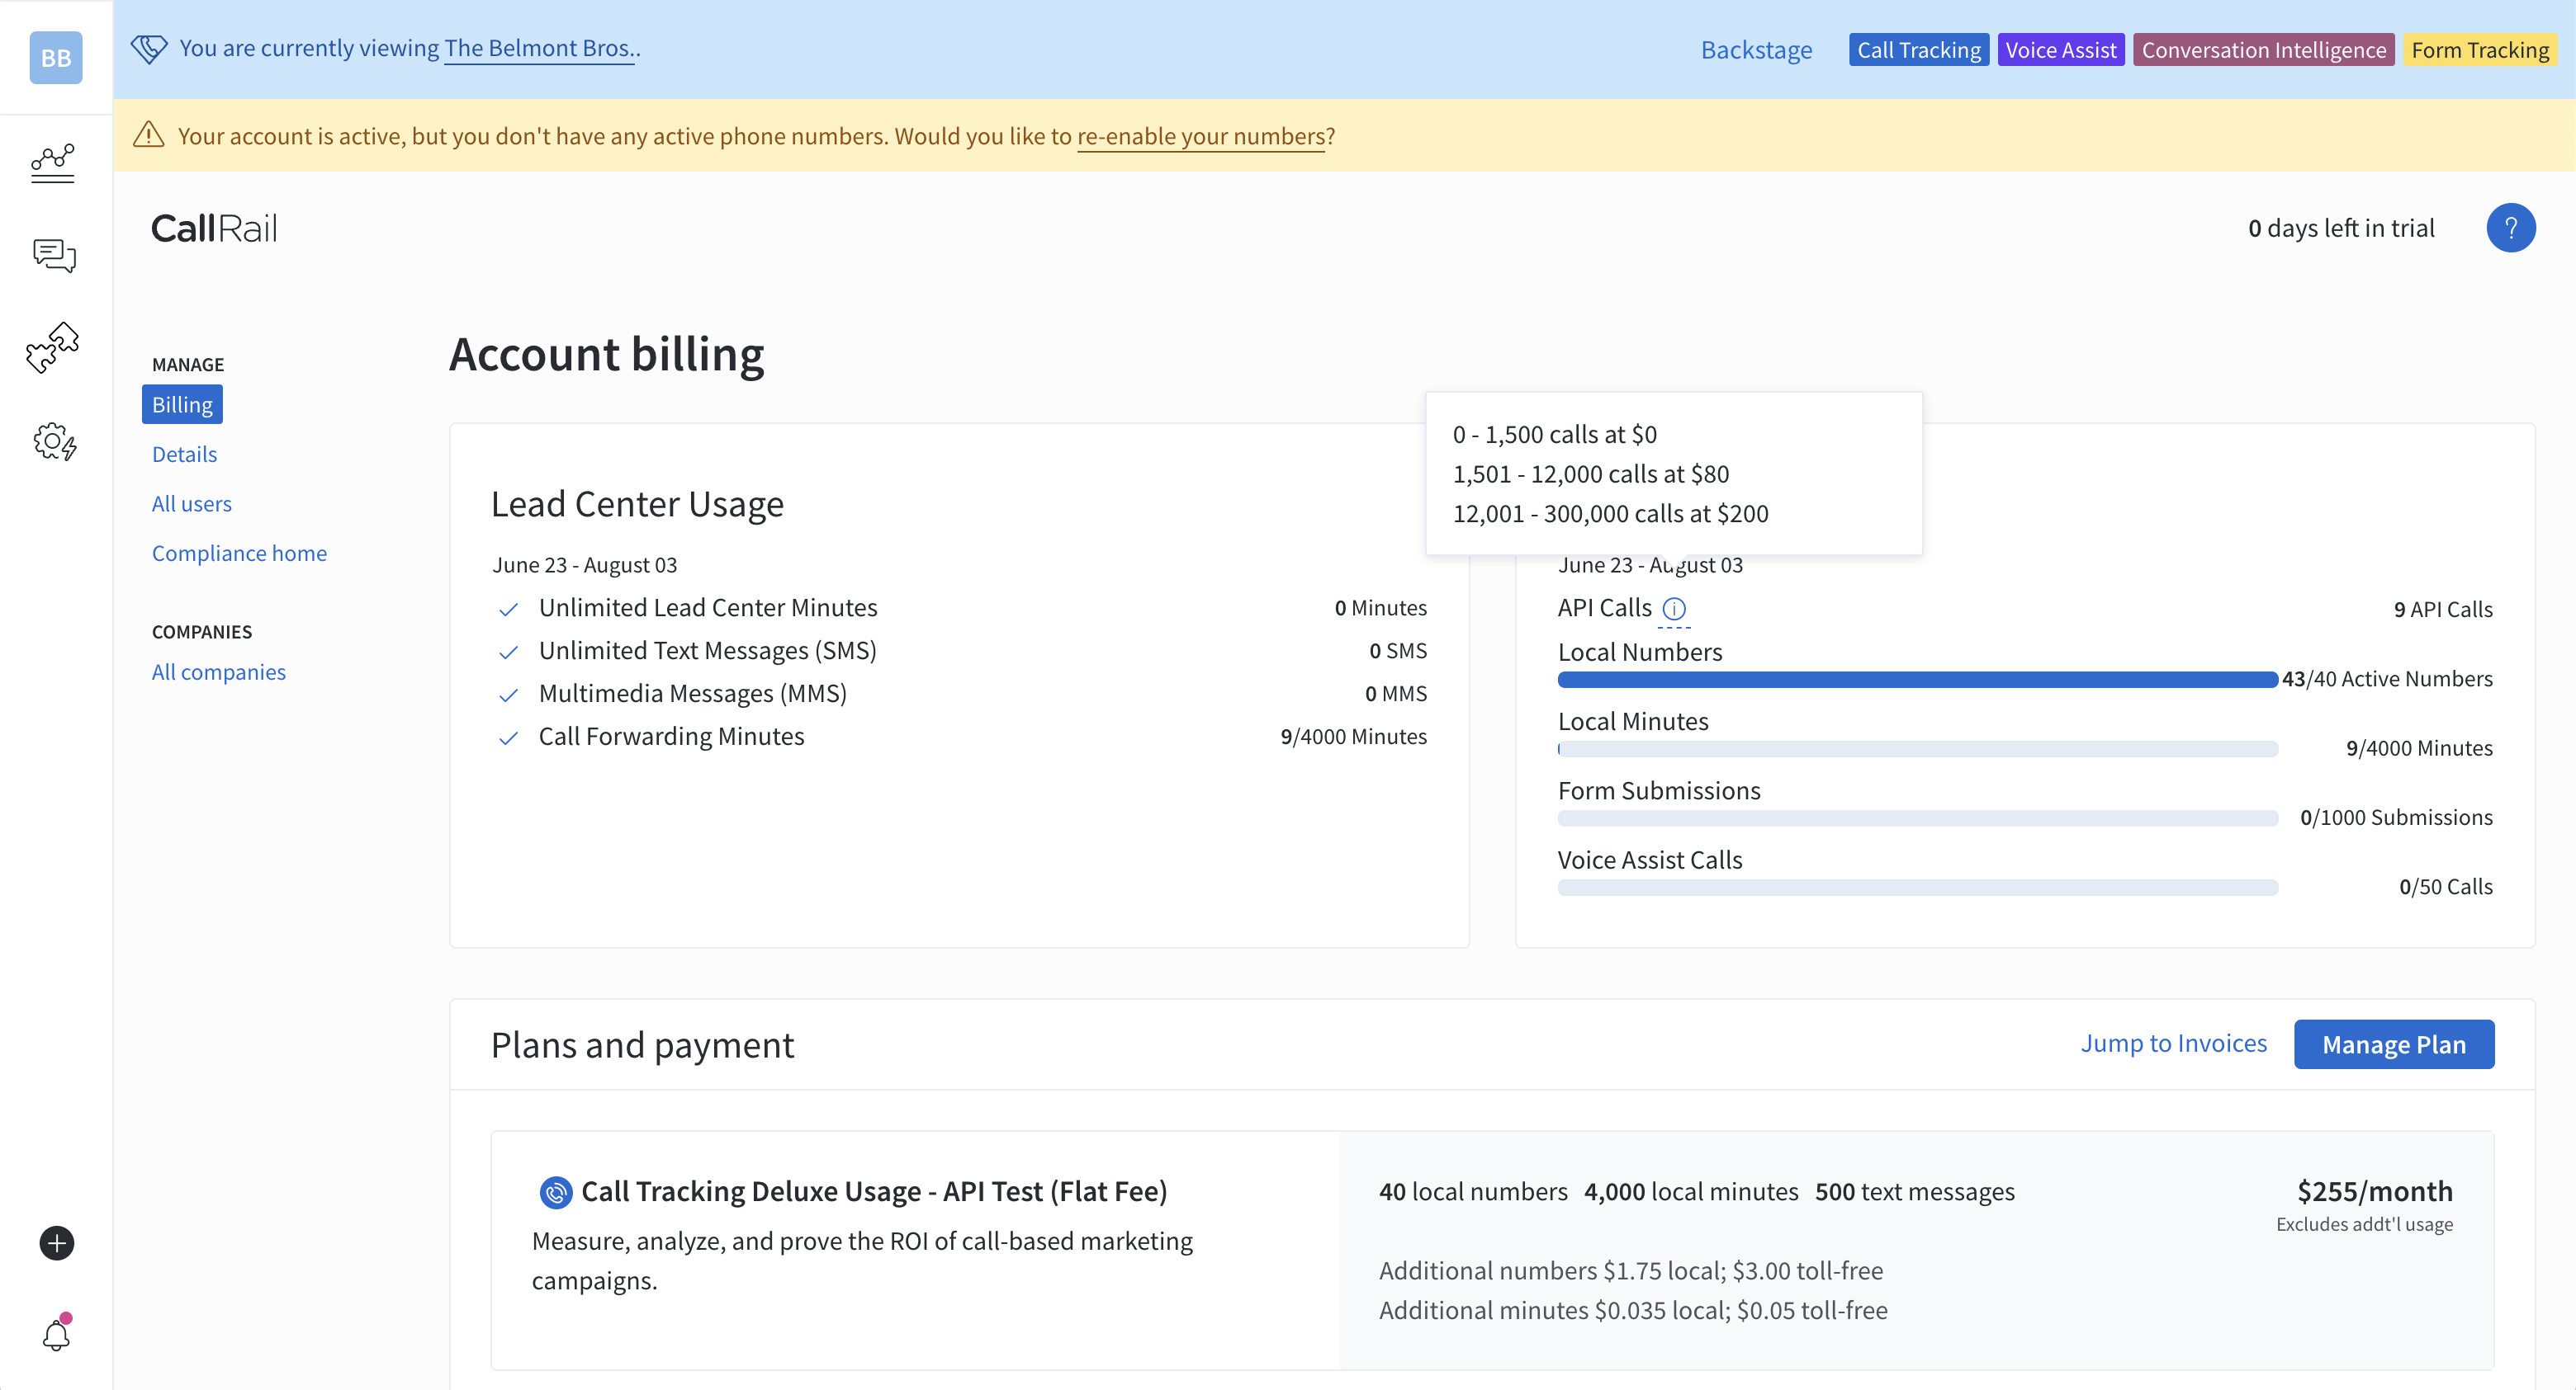The width and height of the screenshot is (2576, 1390).
Task: Open Backstage from the top bar
Action: (1757, 49)
